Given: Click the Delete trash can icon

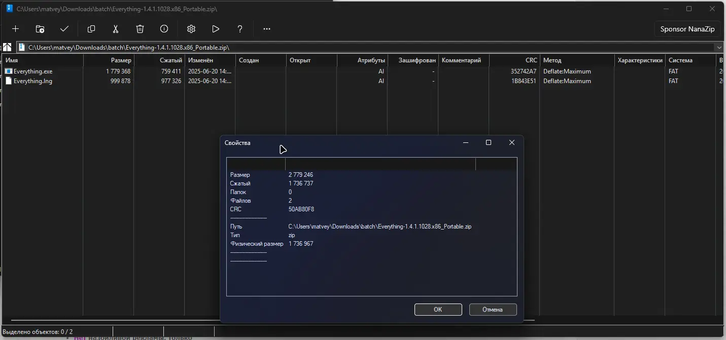Looking at the screenshot, I should (x=140, y=29).
